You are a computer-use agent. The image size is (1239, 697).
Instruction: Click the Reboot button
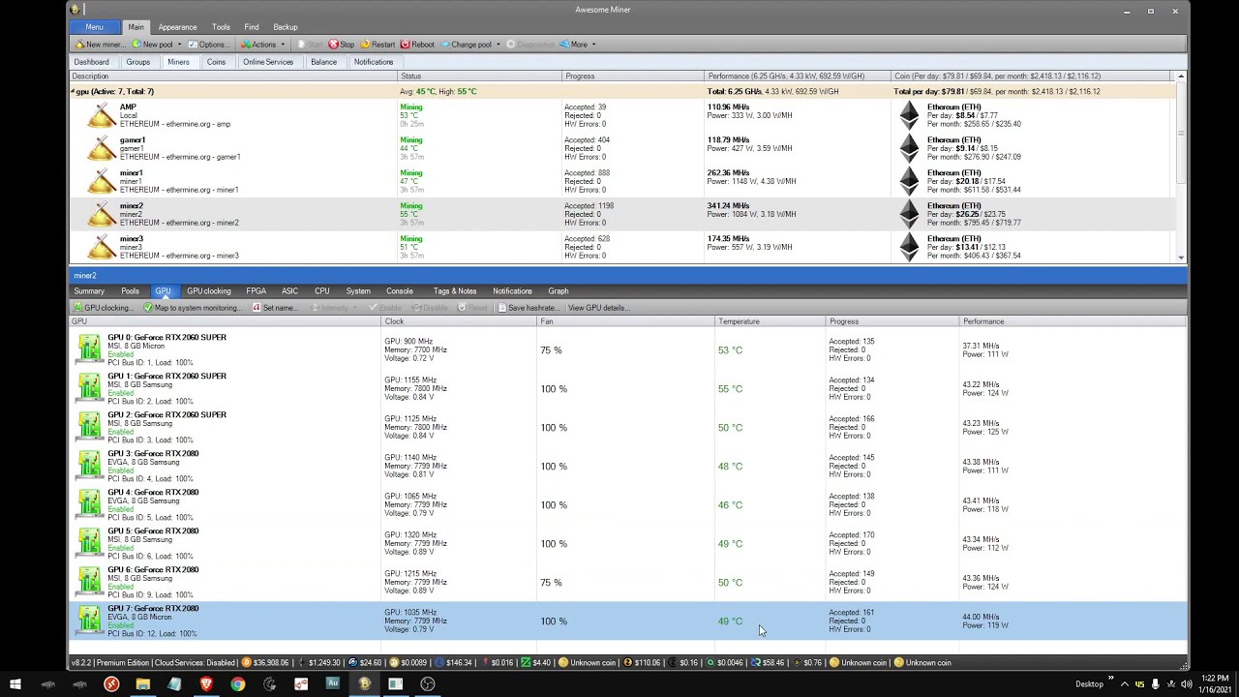[x=417, y=45]
